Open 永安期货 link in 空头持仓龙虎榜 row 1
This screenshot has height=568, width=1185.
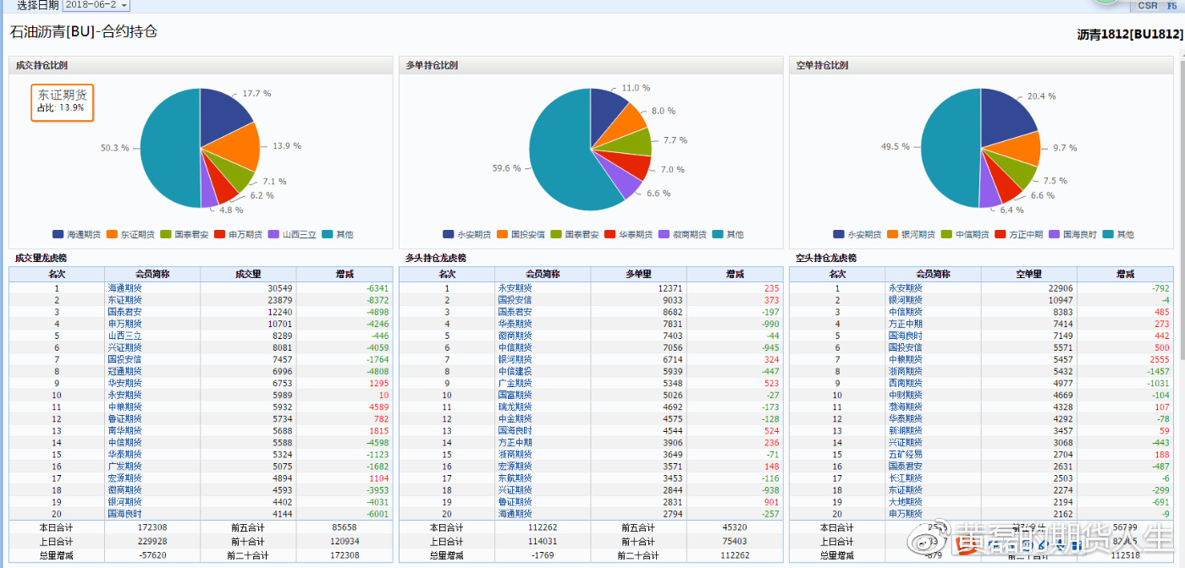tap(905, 288)
